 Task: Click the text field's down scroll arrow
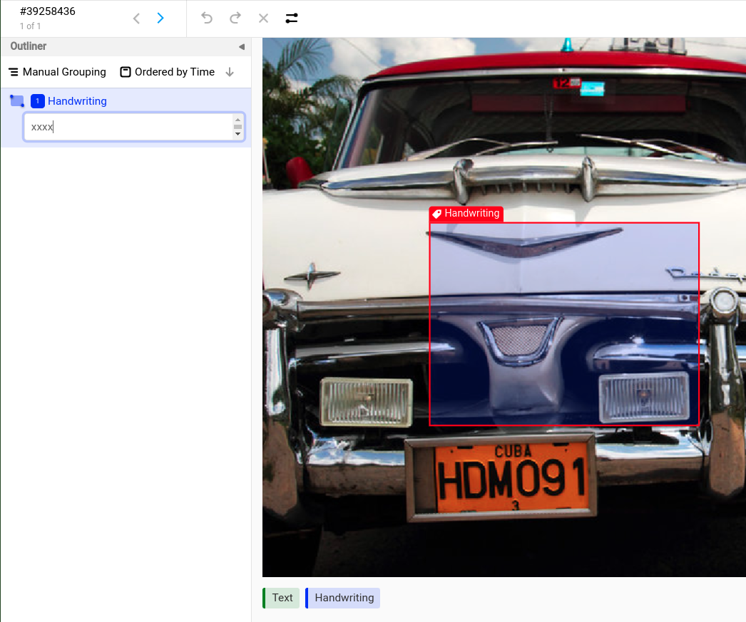pos(238,134)
